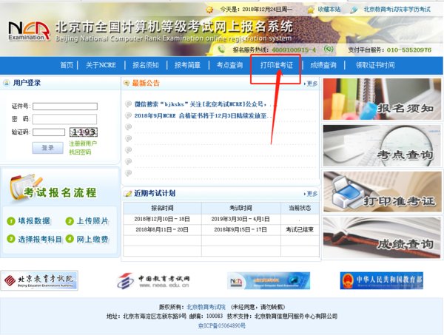Click the 当前状态 column header
This screenshot has width=444, height=335.
click(x=300, y=208)
